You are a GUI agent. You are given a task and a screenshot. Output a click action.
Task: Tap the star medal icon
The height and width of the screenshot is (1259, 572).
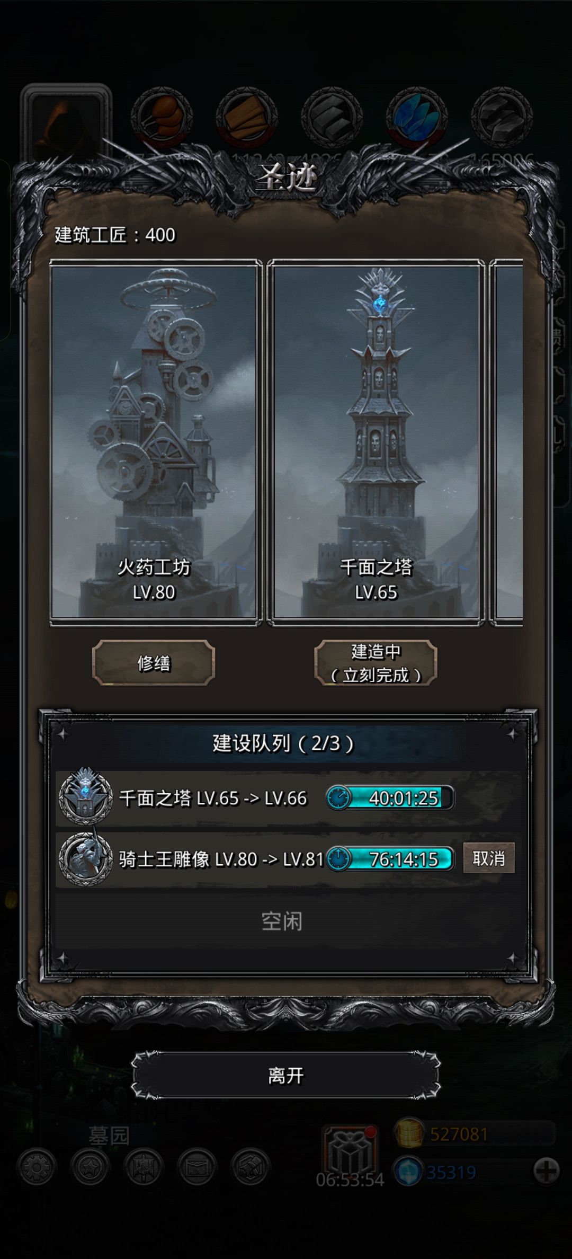tap(90, 1166)
